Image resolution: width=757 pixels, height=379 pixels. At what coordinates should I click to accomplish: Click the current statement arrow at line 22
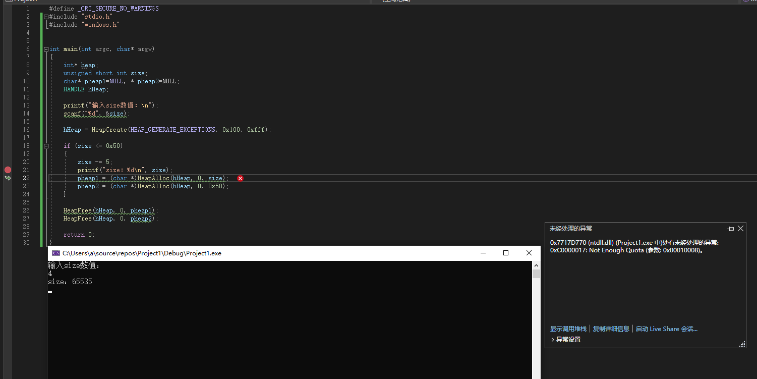tap(8, 178)
